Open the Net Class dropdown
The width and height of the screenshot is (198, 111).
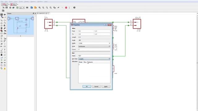[94, 59]
